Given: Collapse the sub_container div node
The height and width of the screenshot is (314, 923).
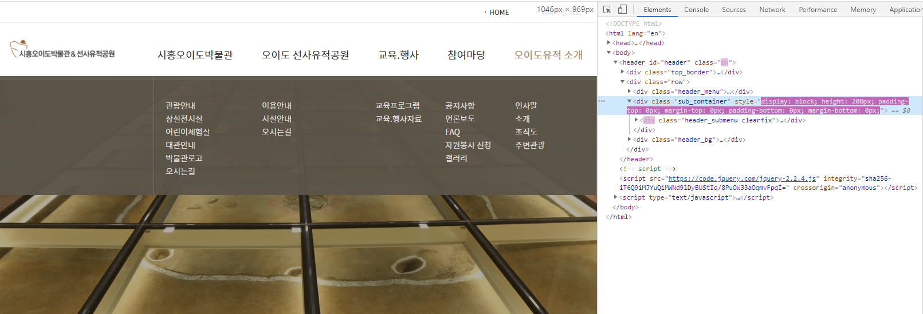Looking at the screenshot, I should click(630, 101).
